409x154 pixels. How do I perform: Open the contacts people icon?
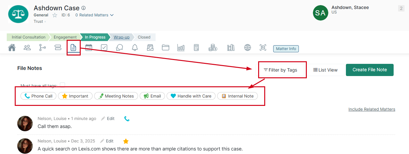tap(27, 48)
